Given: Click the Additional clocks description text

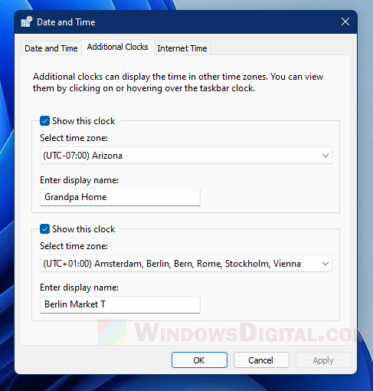Looking at the screenshot, I should pos(178,82).
